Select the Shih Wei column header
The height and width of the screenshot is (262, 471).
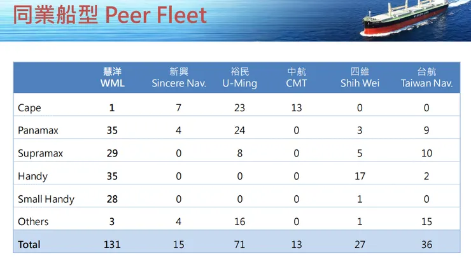click(x=360, y=78)
